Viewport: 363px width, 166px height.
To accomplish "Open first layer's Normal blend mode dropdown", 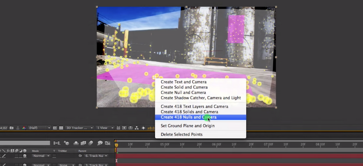I will (41, 156).
